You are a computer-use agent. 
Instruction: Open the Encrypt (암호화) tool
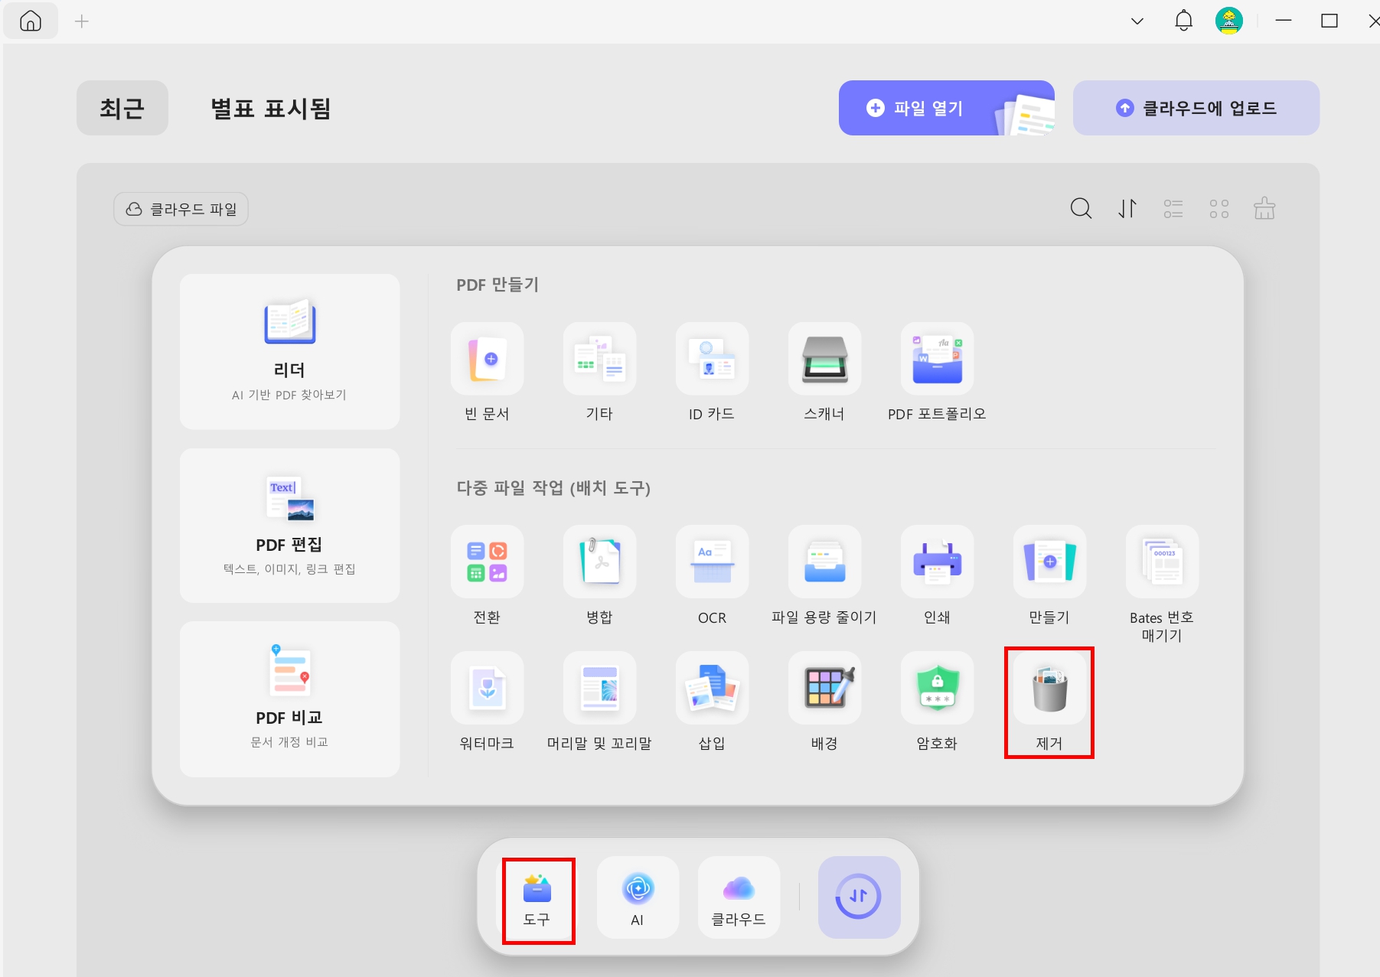coord(937,688)
